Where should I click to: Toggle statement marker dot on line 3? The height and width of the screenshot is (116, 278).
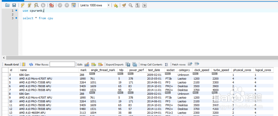point(16,18)
